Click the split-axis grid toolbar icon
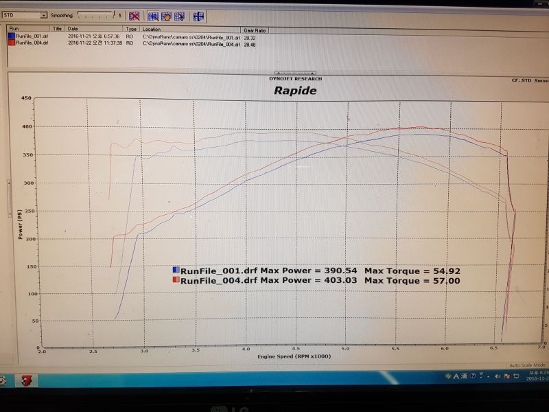 198,16
